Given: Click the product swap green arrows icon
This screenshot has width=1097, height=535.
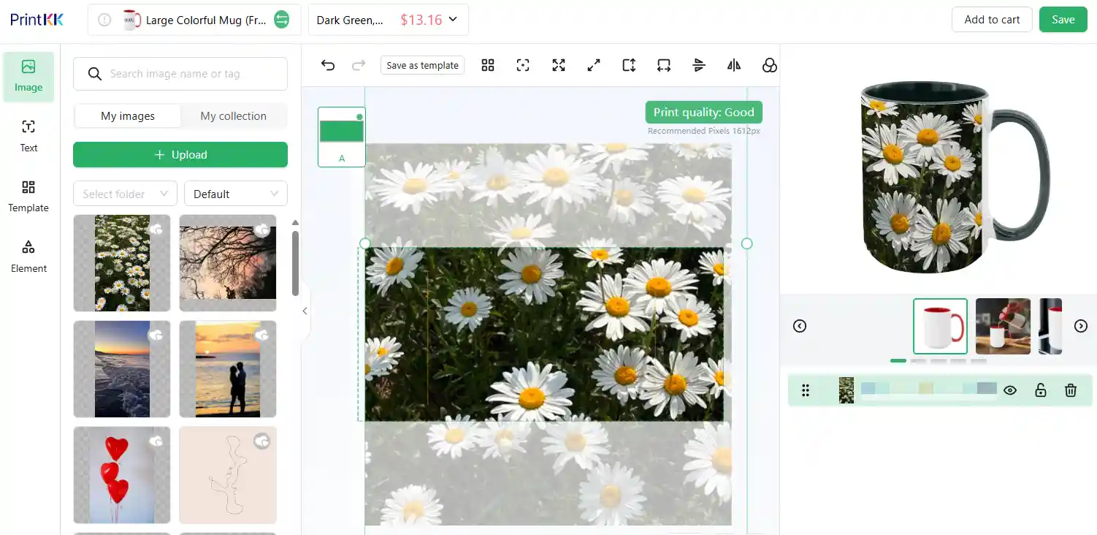Looking at the screenshot, I should (x=282, y=20).
